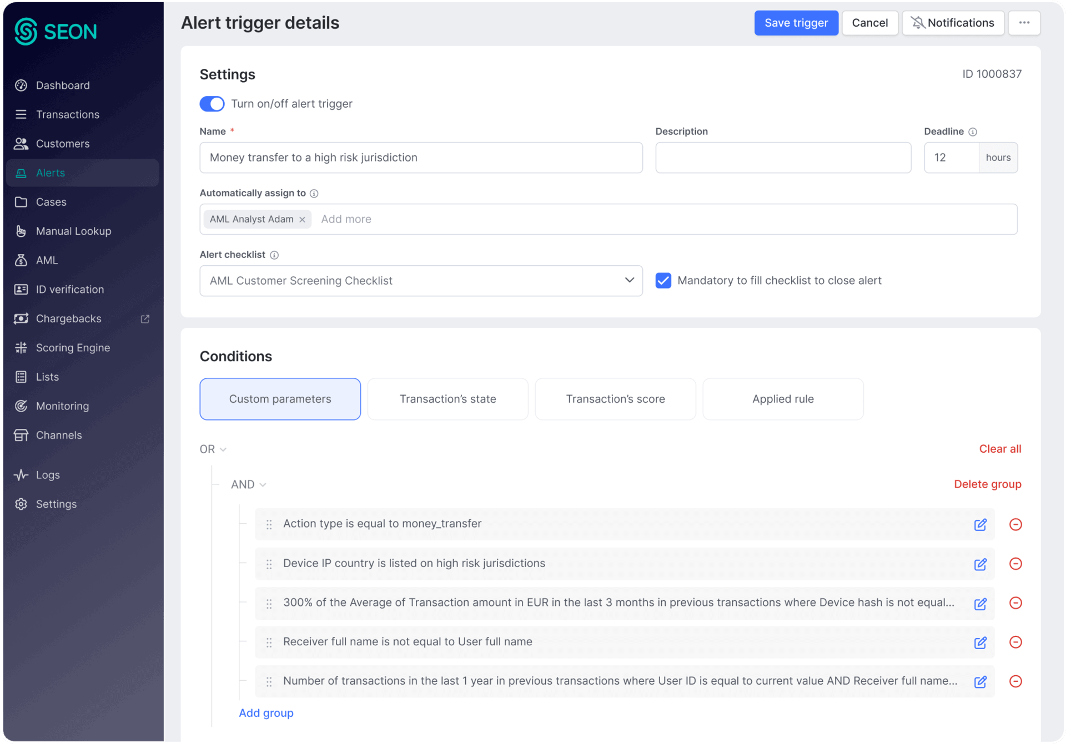Screen dimensions: 1066x744
Task: Open the Notifications button
Action: click(953, 23)
